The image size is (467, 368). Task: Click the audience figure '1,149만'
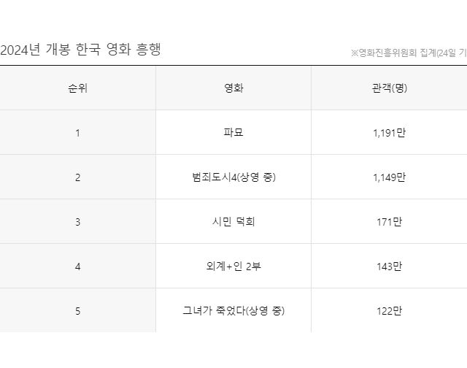pyautogui.click(x=389, y=177)
